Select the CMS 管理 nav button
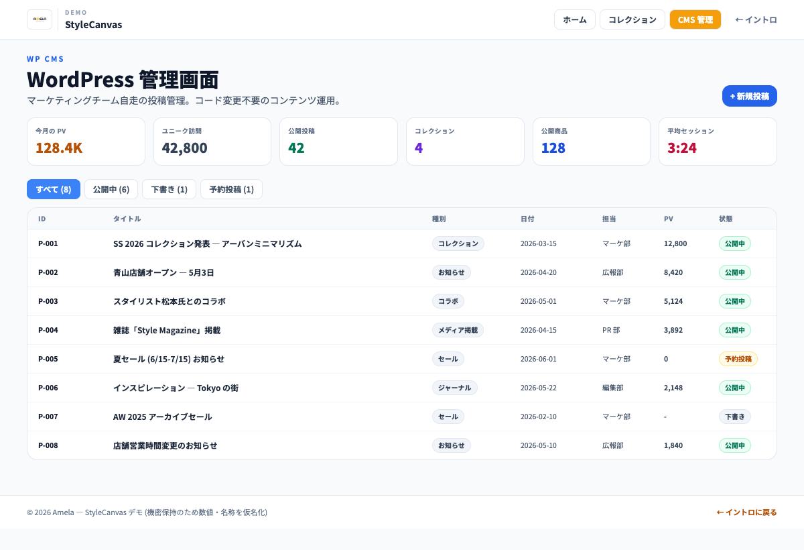The image size is (804, 550). pyautogui.click(x=695, y=19)
